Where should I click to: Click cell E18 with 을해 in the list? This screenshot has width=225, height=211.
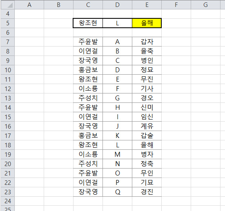(x=147, y=145)
